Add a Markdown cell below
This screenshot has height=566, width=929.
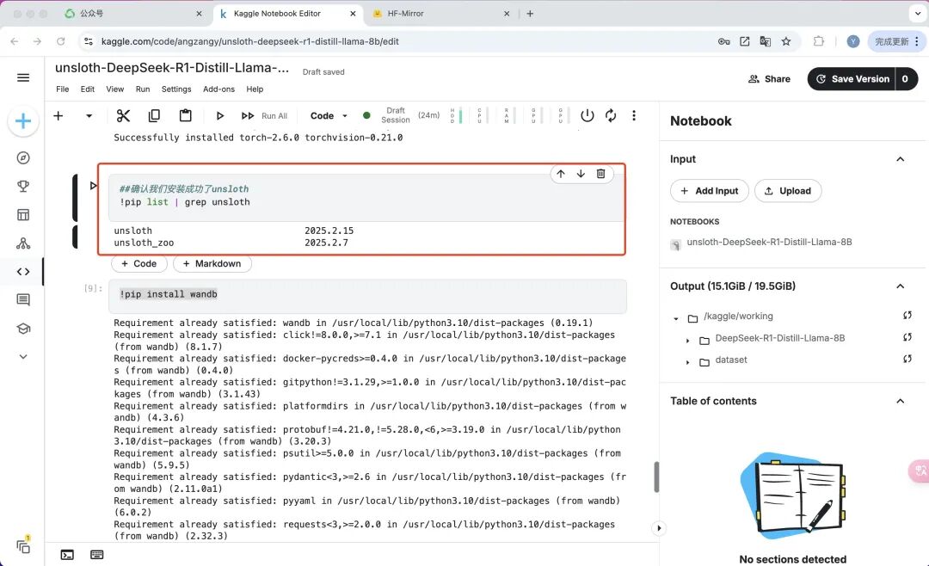212,264
